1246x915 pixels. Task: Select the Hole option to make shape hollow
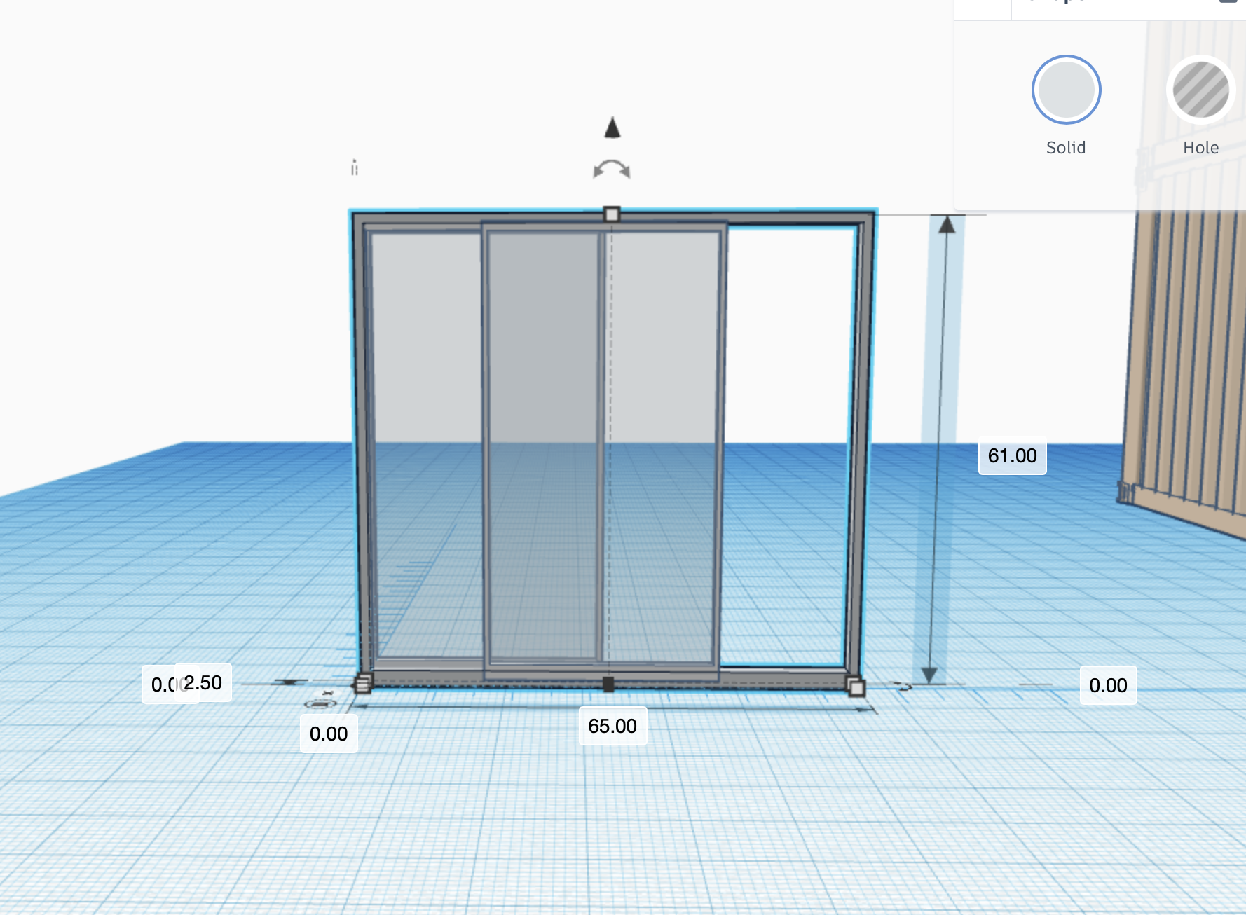pyautogui.click(x=1200, y=90)
